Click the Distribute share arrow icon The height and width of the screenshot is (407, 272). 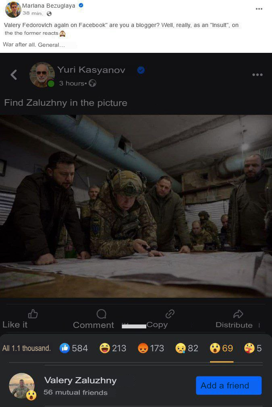coord(238,314)
